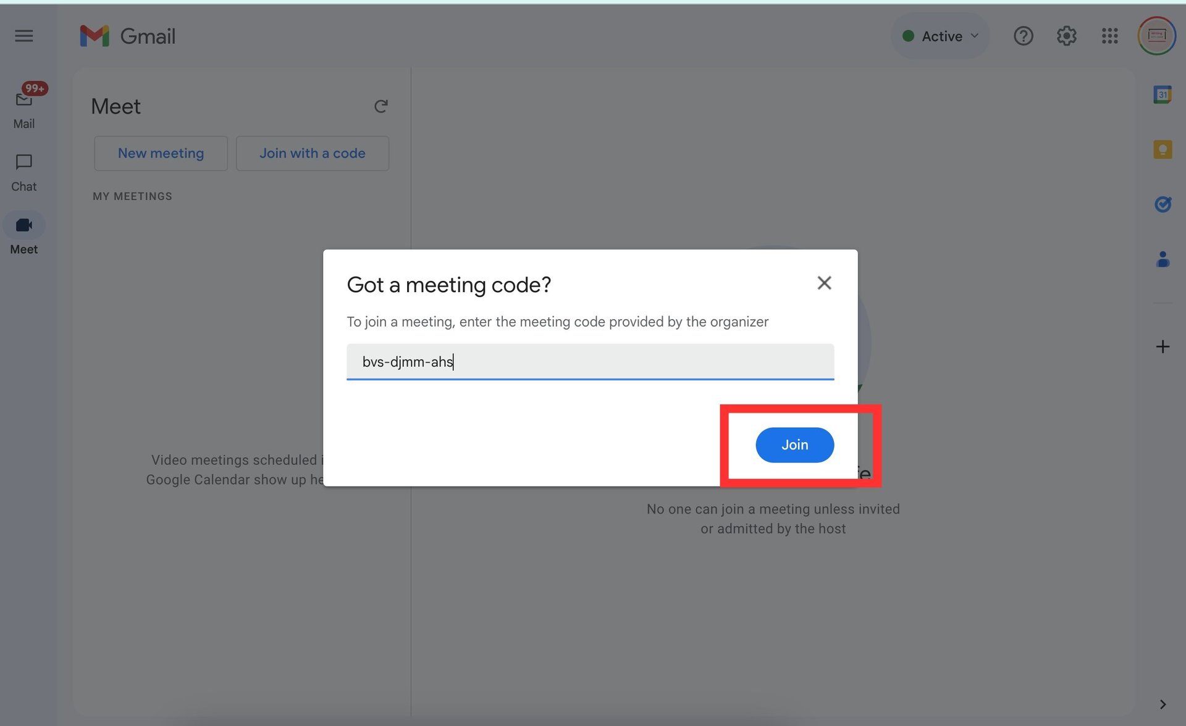
Task: Click the Join button
Action: pos(794,444)
